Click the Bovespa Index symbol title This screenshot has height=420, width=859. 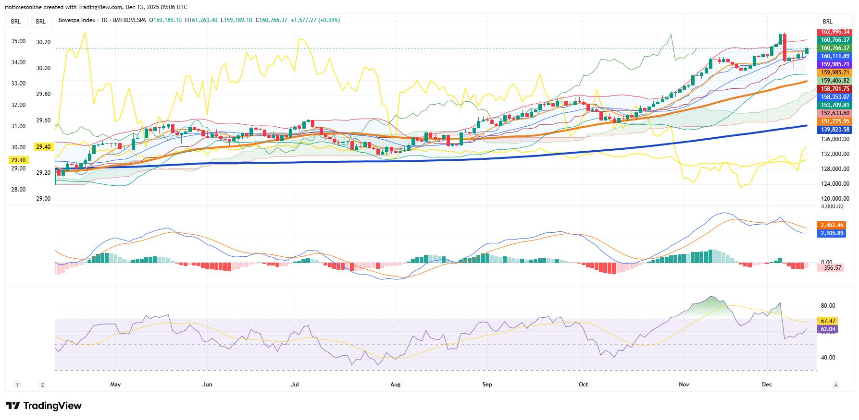click(x=76, y=20)
